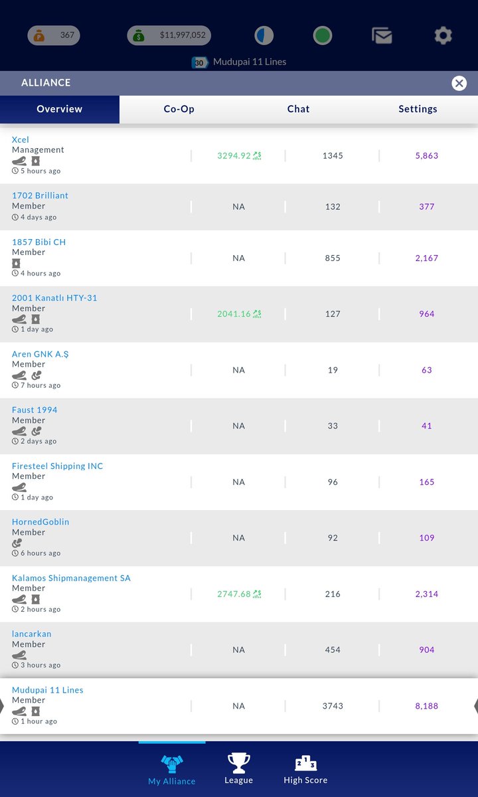Click the level 30 badge

pyautogui.click(x=199, y=62)
